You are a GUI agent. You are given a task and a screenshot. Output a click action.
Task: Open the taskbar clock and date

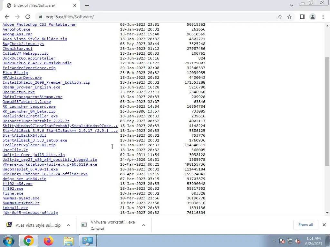(314, 241)
